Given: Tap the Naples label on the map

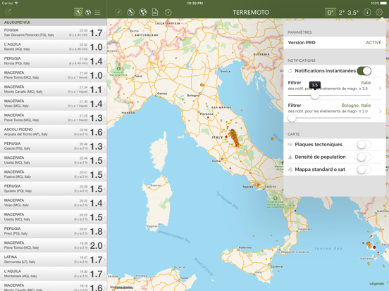Looking at the screenshot, I should pyautogui.click(x=248, y=187).
